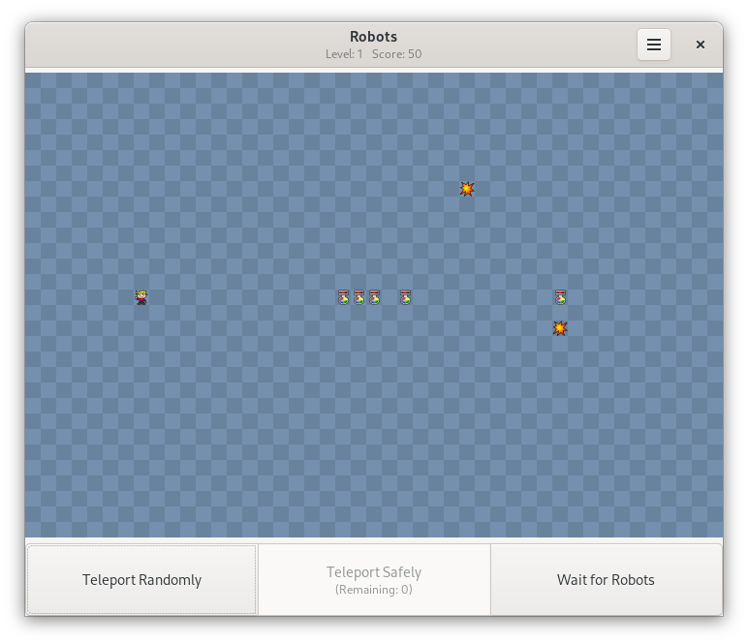
Task: Click the empty gap cell between third and fourth robots
Action: point(390,297)
